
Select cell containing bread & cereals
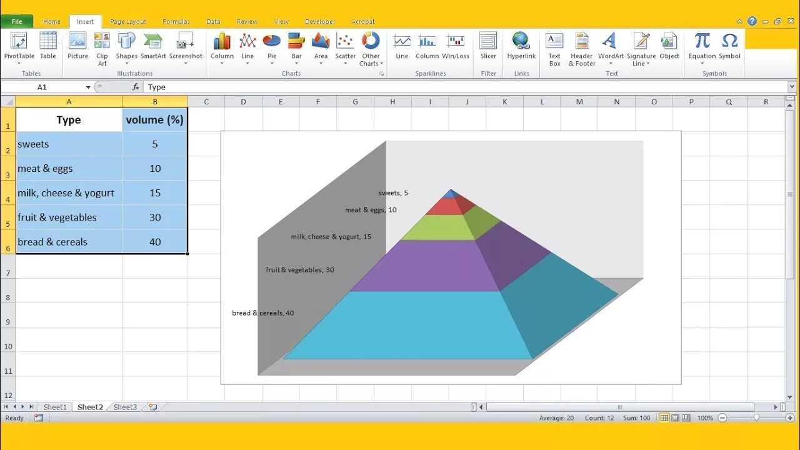(69, 242)
